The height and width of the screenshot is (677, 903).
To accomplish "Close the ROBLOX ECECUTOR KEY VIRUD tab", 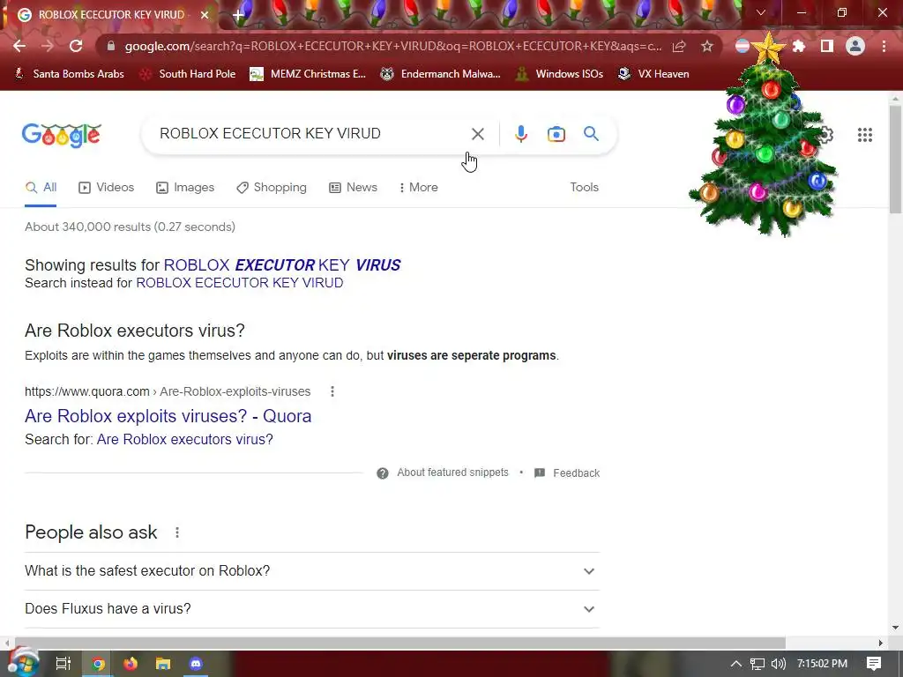I will (205, 15).
